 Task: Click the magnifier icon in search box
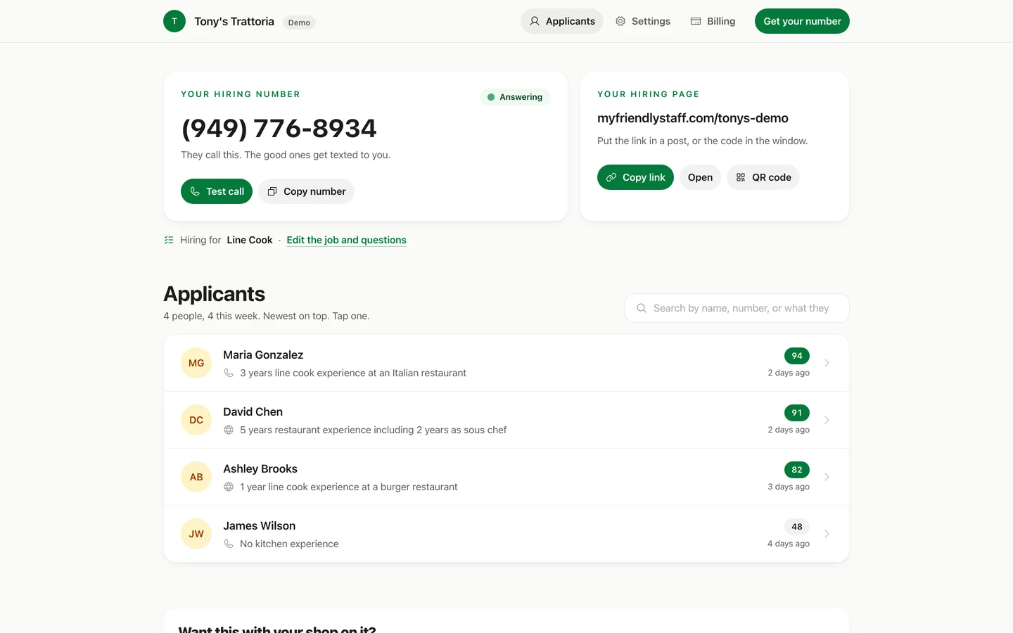[642, 308]
